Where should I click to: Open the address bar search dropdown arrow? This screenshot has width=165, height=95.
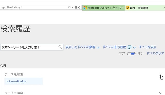click(72, 7)
